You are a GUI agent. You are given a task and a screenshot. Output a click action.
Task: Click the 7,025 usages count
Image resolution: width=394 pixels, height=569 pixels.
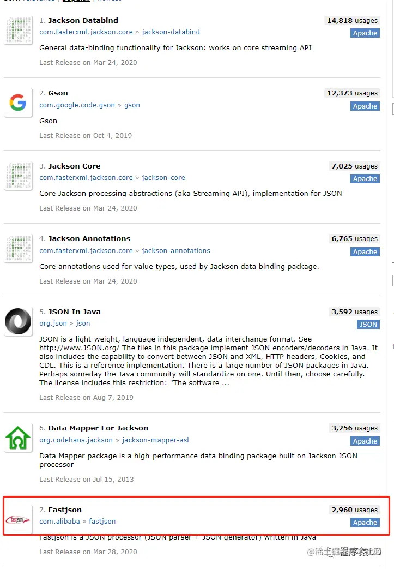coord(354,166)
